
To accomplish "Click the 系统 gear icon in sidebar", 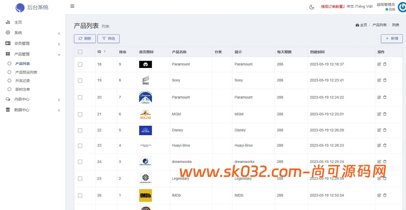I will [8, 33].
